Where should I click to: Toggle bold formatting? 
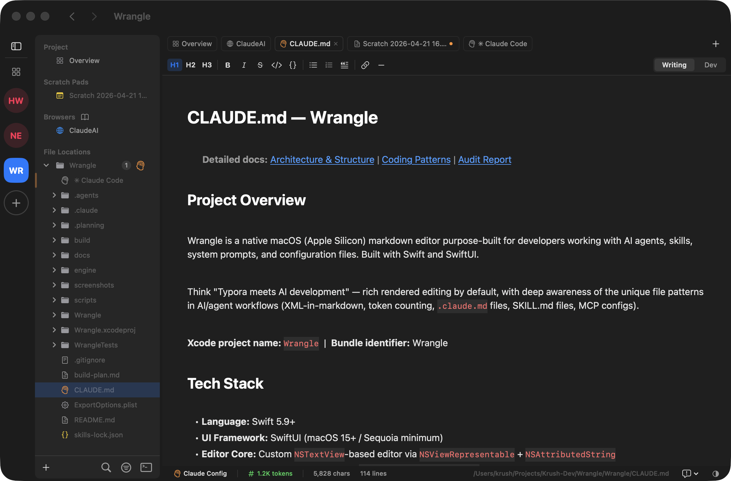pos(228,65)
